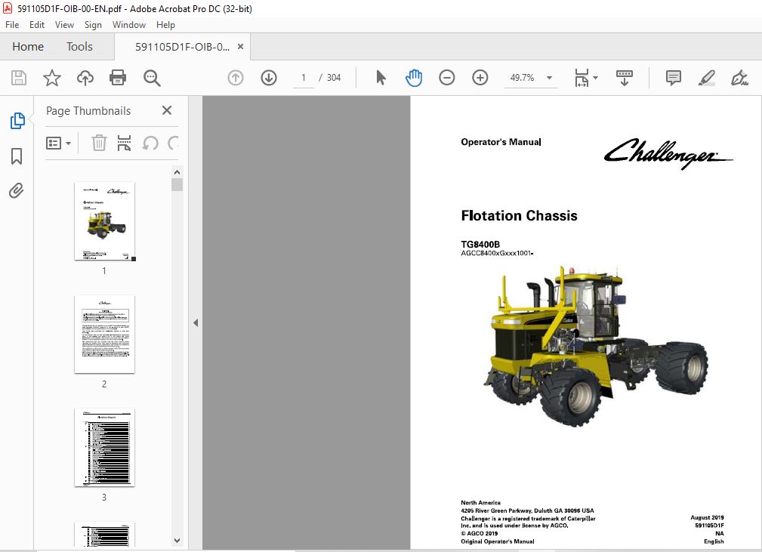The width and height of the screenshot is (762, 552).
Task: Open the Sign document pen tool
Action: 739,78
